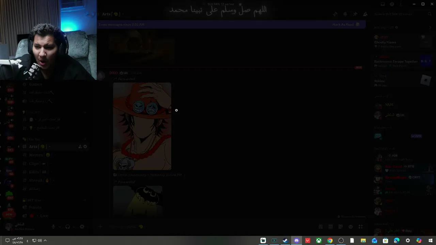
Task: Open the volume control in system tray
Action: coord(40,241)
